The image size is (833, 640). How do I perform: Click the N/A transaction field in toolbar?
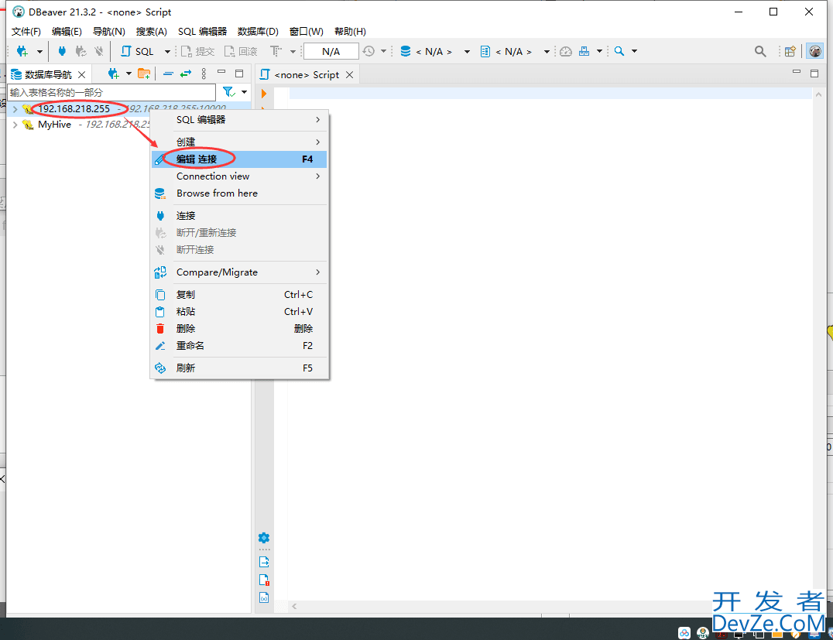tap(331, 52)
